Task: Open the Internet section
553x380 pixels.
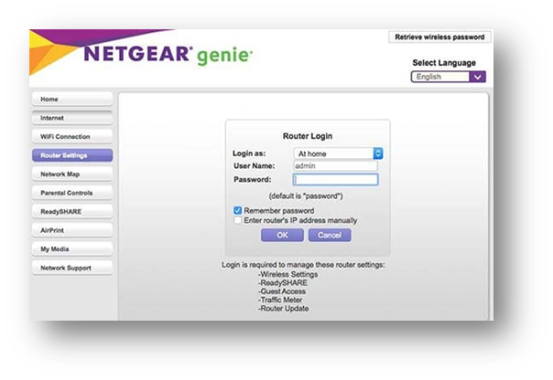Action: (72, 118)
